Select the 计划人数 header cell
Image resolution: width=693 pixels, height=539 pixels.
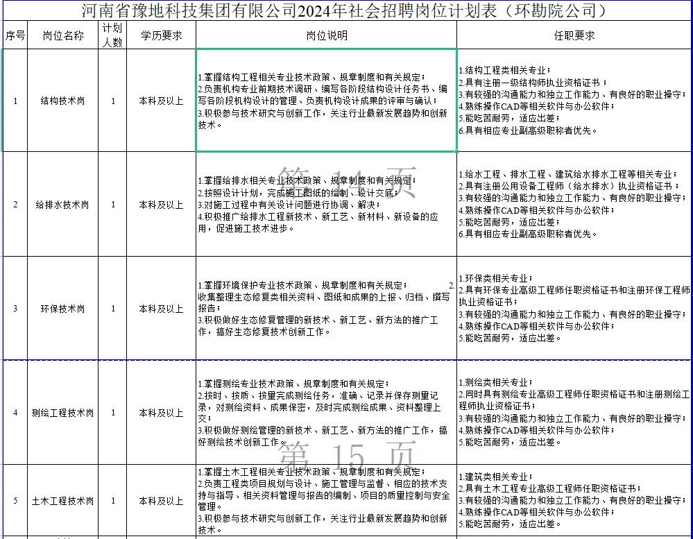coord(112,35)
